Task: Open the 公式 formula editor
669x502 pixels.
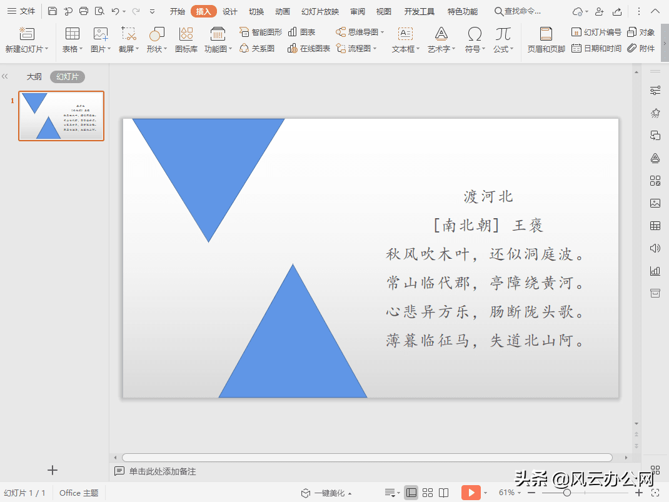Action: click(503, 38)
